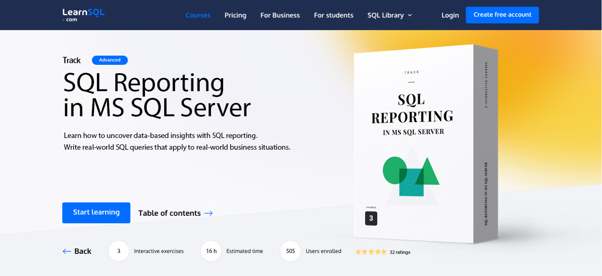Click the Start learning button
This screenshot has width=602, height=276.
(x=96, y=213)
